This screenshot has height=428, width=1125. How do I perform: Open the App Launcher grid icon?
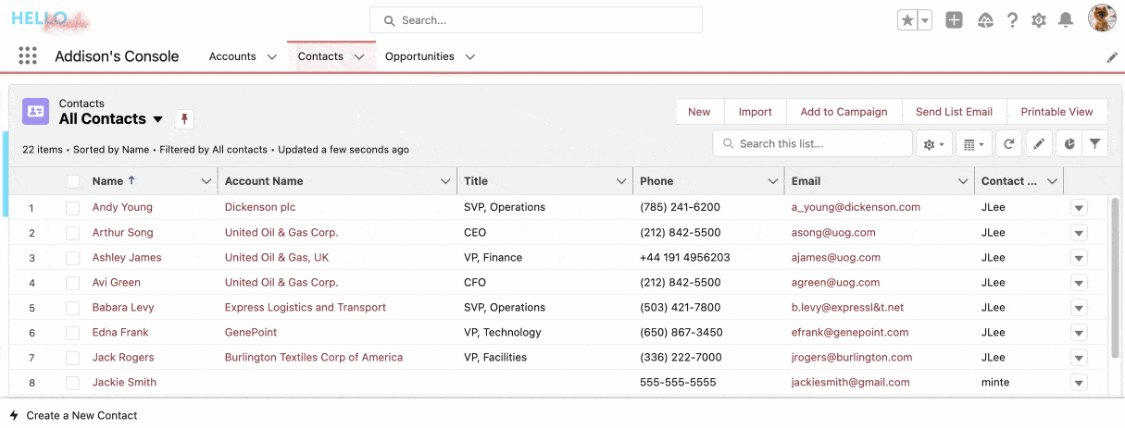pyautogui.click(x=28, y=56)
